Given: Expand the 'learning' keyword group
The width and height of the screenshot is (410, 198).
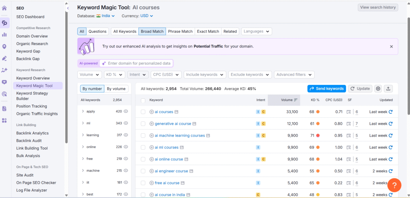Looking at the screenshot, I should [x=83, y=135].
